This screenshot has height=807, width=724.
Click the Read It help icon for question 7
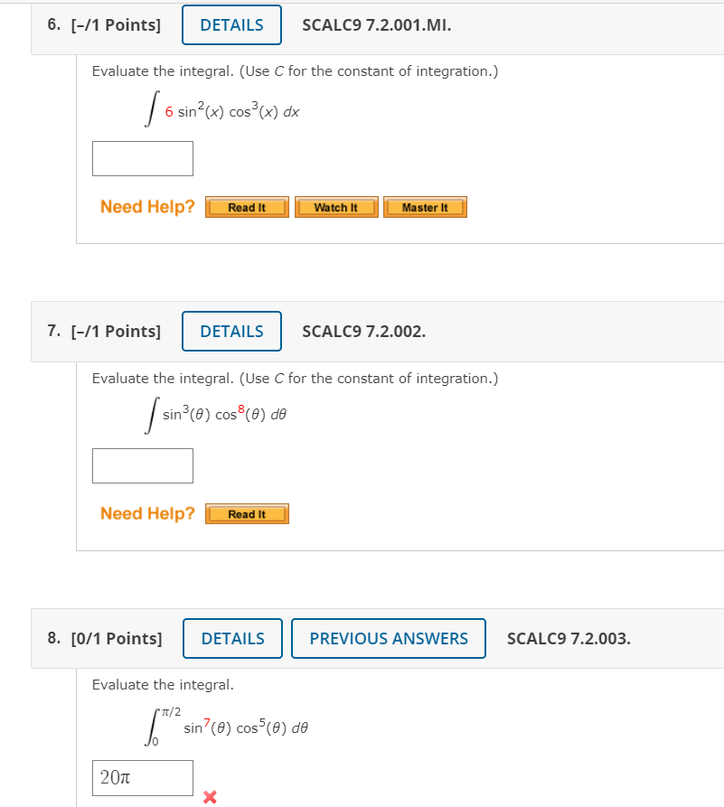coord(247,513)
